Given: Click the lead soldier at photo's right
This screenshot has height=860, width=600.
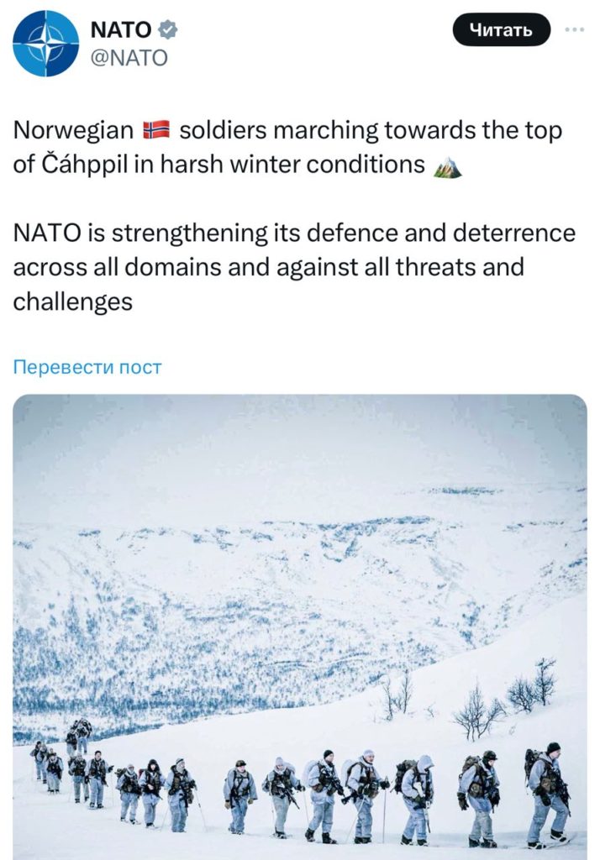Looking at the screenshot, I should [547, 794].
